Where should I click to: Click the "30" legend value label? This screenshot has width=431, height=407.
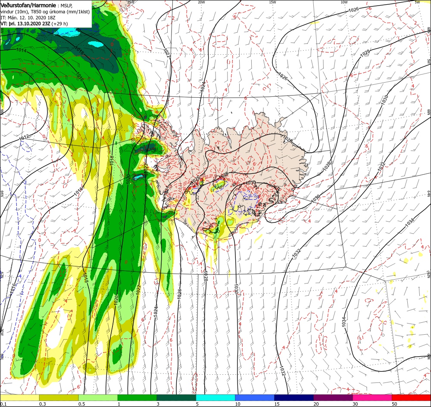pos(355,404)
